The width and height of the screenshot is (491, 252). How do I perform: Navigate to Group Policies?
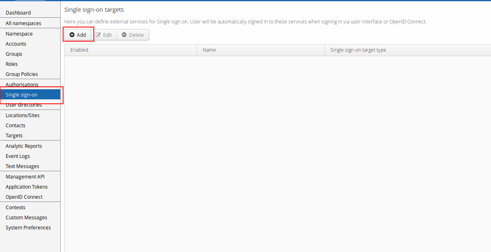click(22, 74)
